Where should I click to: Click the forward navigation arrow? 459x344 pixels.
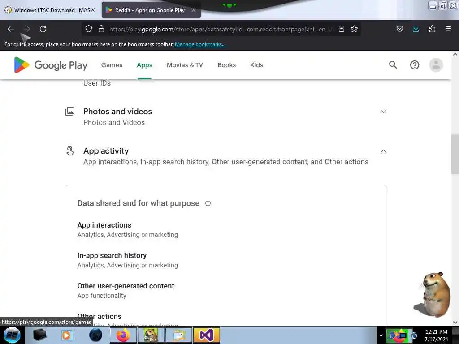point(27,29)
